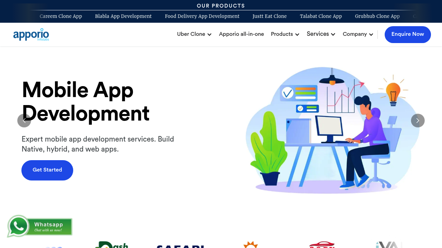Click the Apporio Infolabs logo
Image resolution: width=442 pixels, height=248 pixels.
(x=31, y=34)
